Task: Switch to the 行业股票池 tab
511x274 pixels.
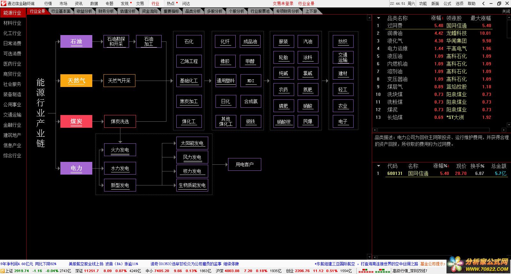Action: [x=260, y=11]
